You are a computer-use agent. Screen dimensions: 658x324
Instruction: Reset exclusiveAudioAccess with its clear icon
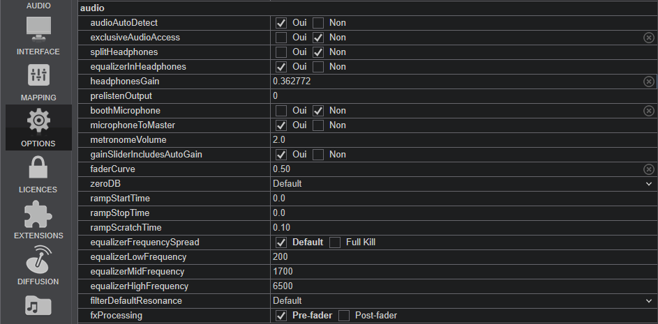[648, 38]
